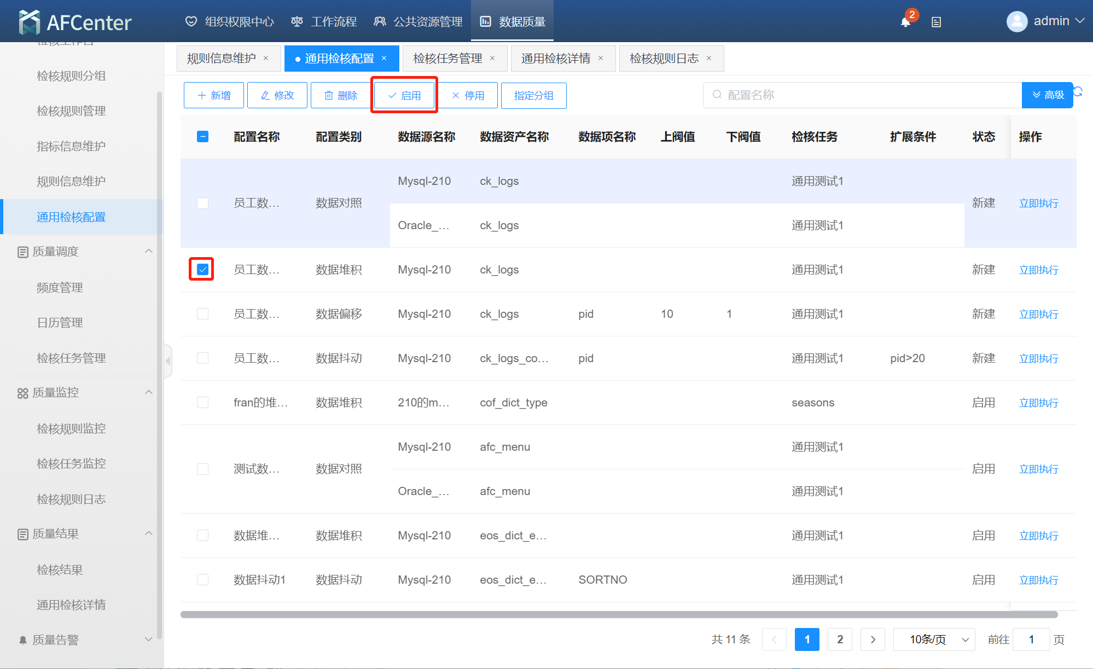Image resolution: width=1093 pixels, height=669 pixels.
Task: Check the fran的堆… row checkbox
Action: [x=202, y=403]
